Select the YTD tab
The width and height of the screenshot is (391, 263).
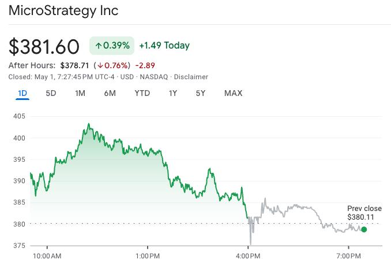pyautogui.click(x=142, y=93)
